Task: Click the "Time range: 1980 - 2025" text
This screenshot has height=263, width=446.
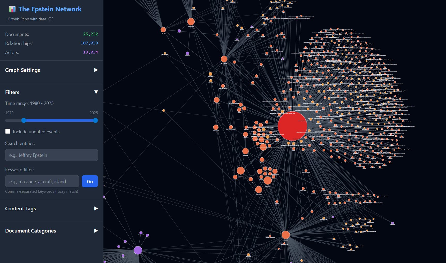Action: [29, 103]
